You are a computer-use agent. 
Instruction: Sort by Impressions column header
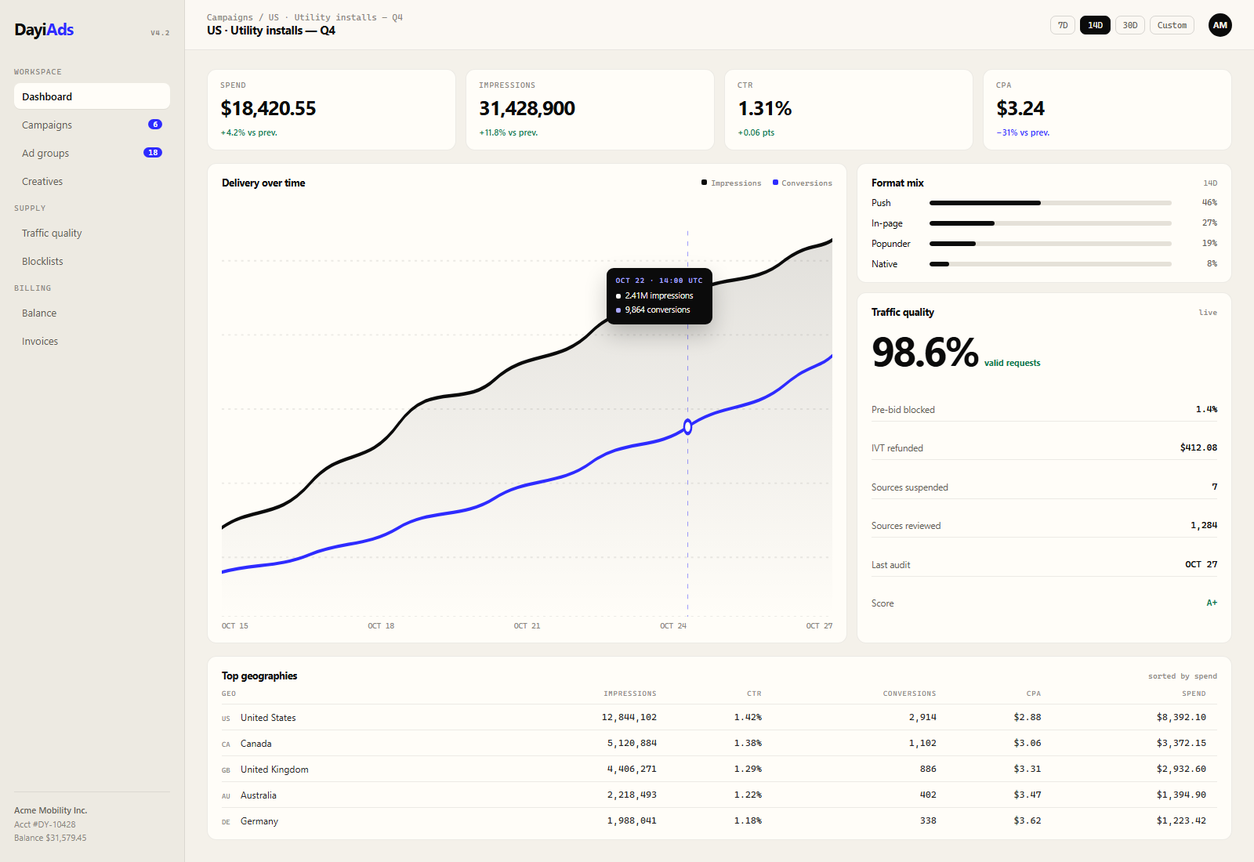630,694
